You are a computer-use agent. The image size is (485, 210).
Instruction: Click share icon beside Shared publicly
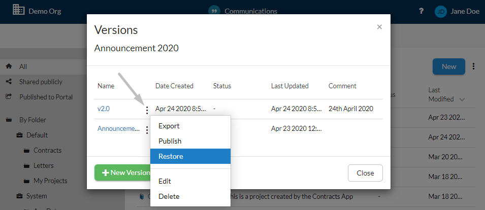tap(9, 82)
